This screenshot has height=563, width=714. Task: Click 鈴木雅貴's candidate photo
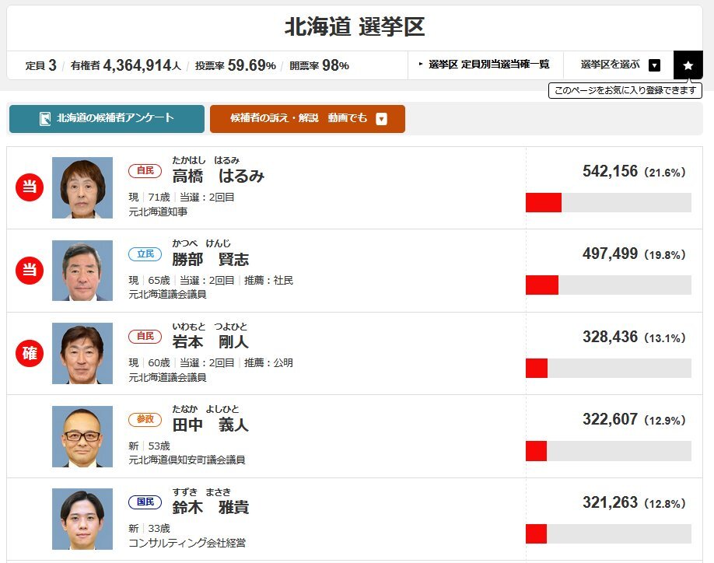[82, 519]
